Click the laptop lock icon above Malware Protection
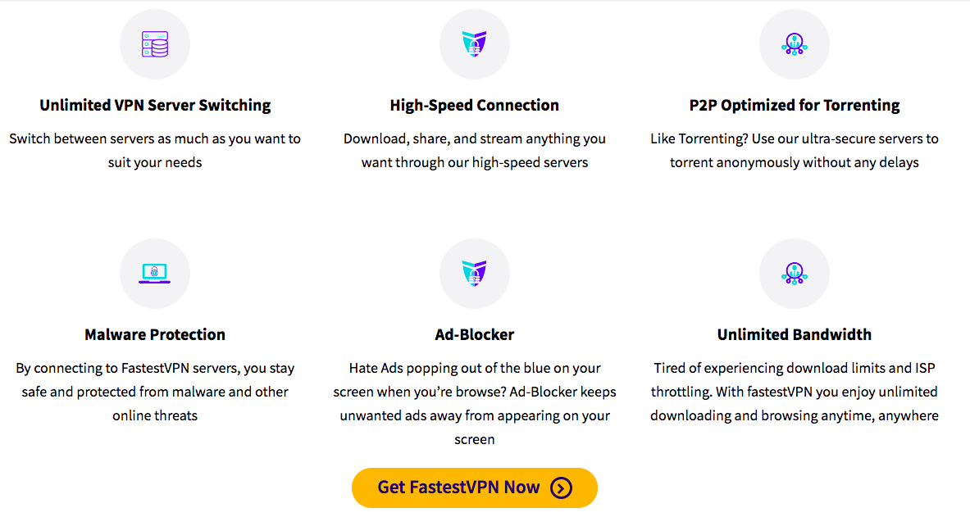Image resolution: width=970 pixels, height=517 pixels. [x=155, y=274]
